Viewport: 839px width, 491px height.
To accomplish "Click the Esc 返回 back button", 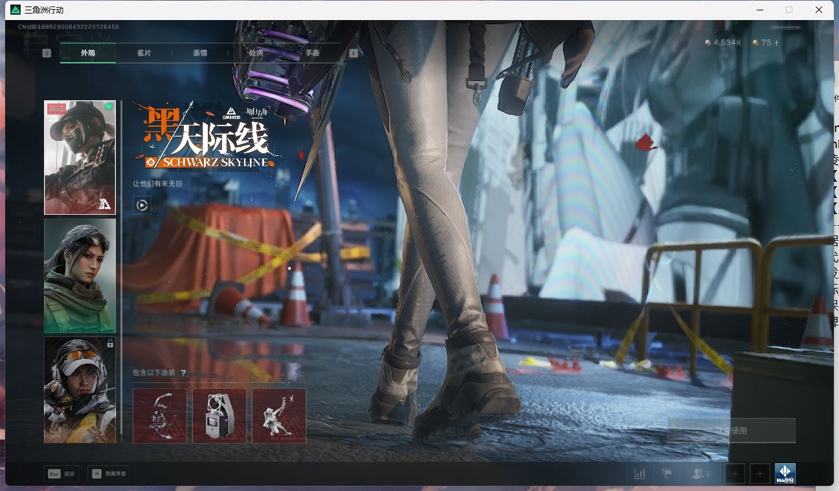I will click(x=62, y=474).
